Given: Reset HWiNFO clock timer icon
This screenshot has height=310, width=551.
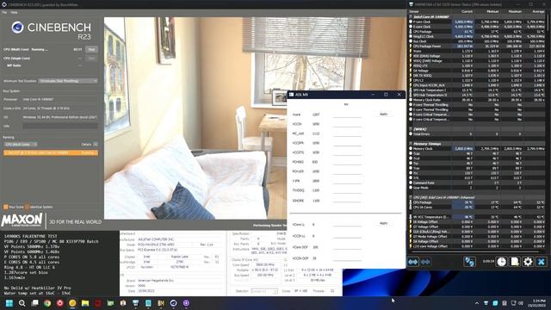Looking at the screenshot, I should 501,262.
